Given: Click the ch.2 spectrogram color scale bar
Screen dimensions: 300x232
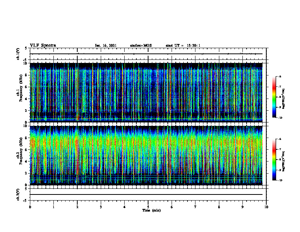Looking at the screenshot, I should (x=274, y=160).
